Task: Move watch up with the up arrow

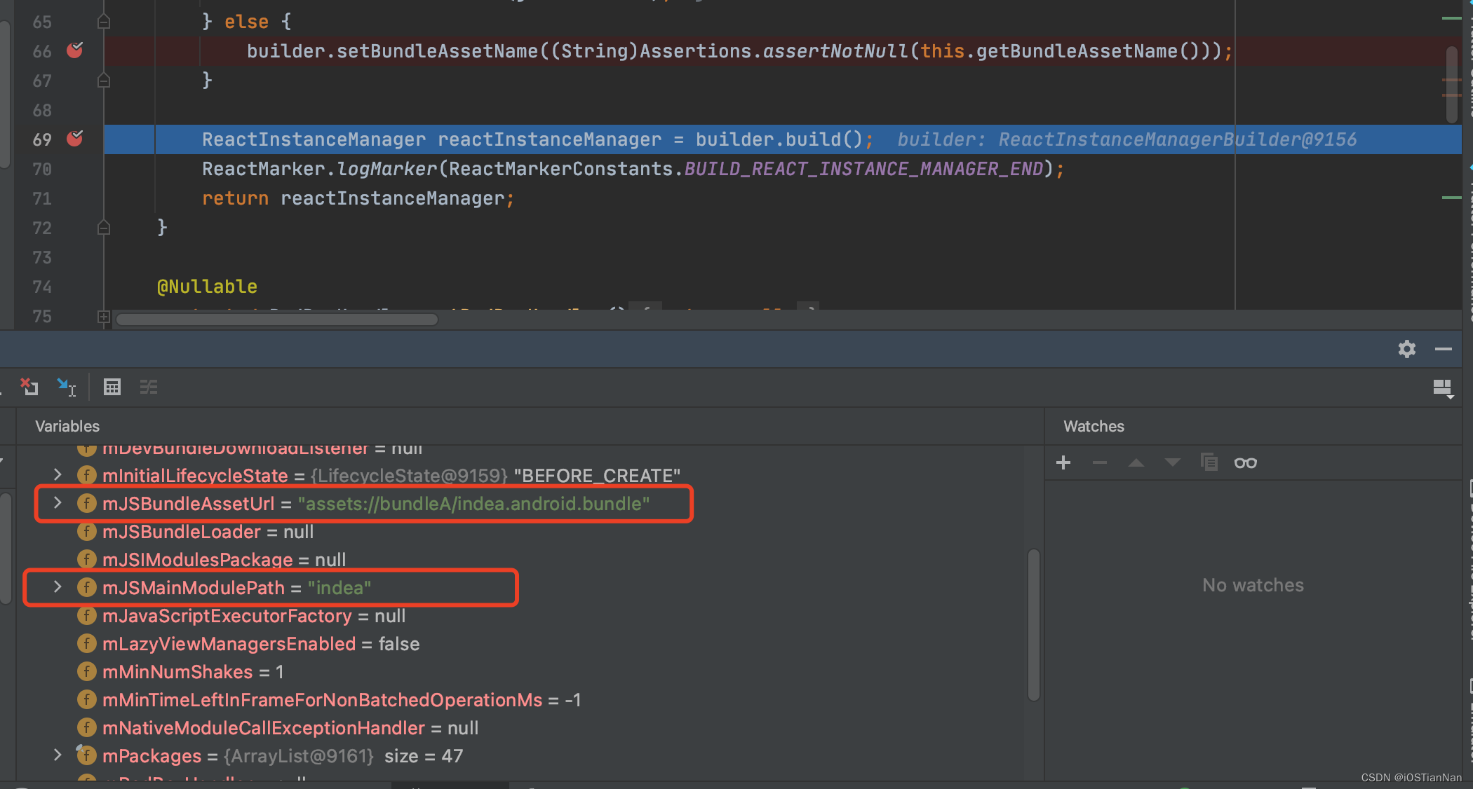Action: [1136, 462]
